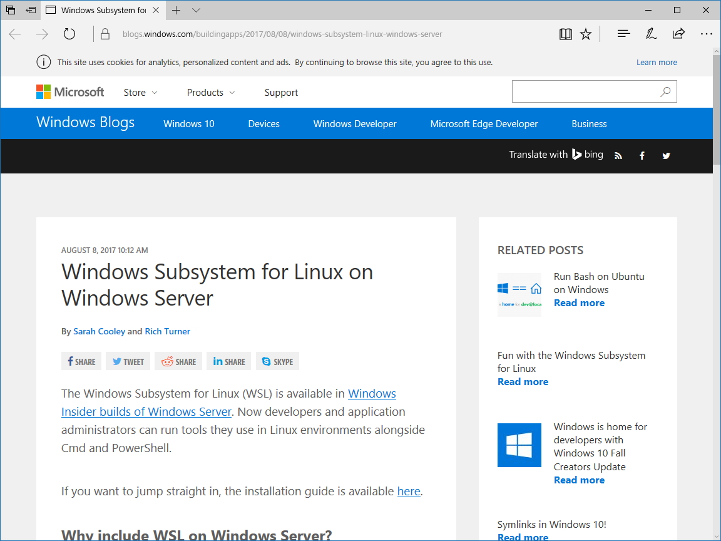Viewport: 721px width, 541px height.
Task: Share the article on Skype
Action: click(277, 361)
